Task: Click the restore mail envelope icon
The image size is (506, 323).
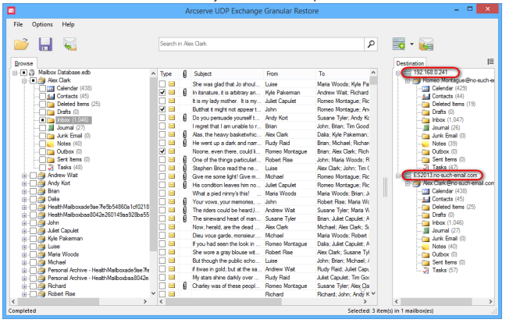Action: click(70, 44)
